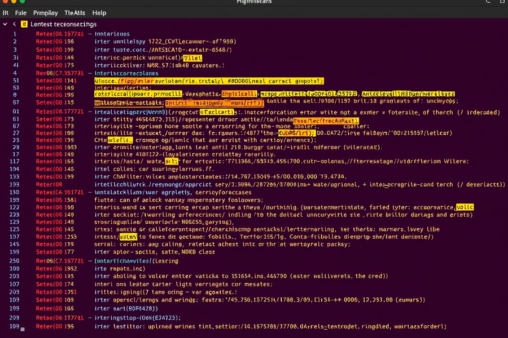This screenshot has width=508, height=338.
Task: Click the highlighted 'estev' token
Action: click(128, 237)
